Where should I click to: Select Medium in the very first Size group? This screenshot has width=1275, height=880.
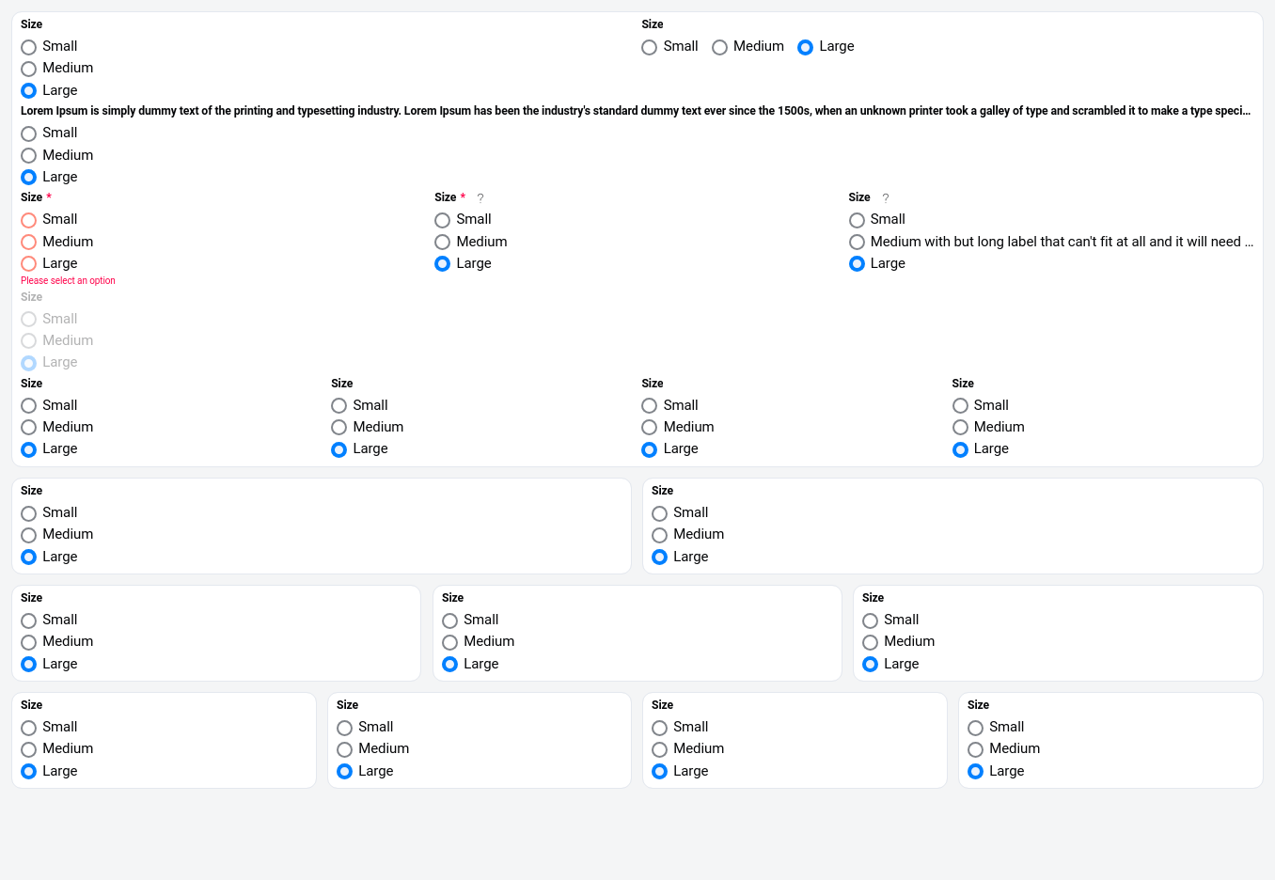(29, 69)
